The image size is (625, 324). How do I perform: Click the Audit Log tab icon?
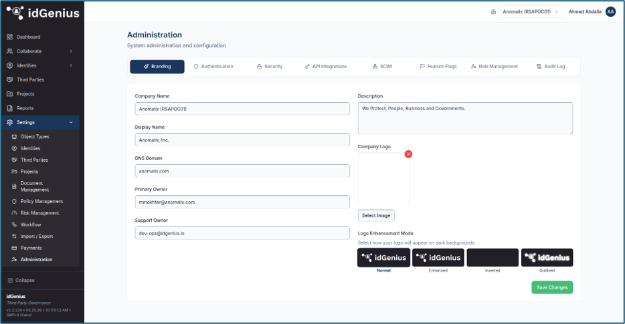[539, 67]
